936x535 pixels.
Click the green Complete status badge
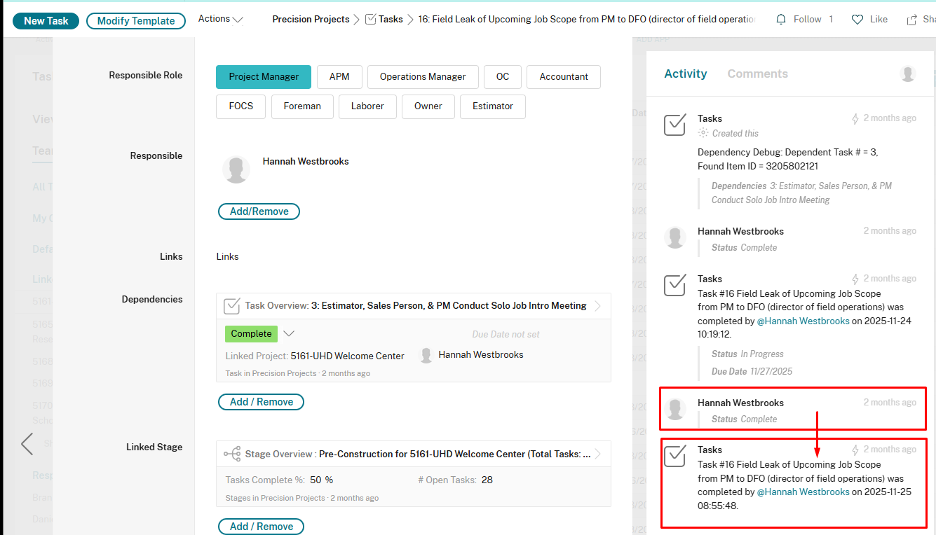[251, 333]
